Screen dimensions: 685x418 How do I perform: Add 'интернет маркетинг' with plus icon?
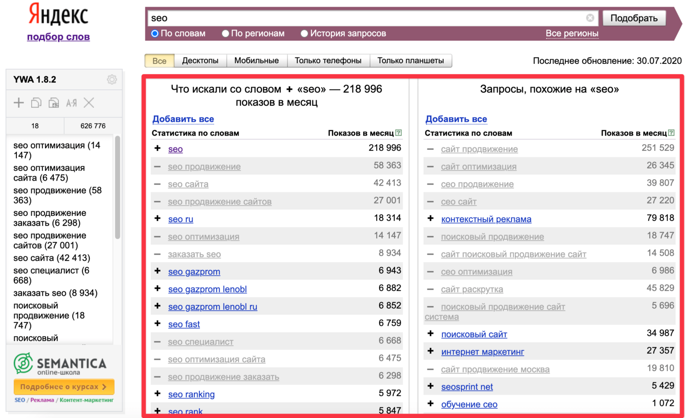(x=430, y=351)
